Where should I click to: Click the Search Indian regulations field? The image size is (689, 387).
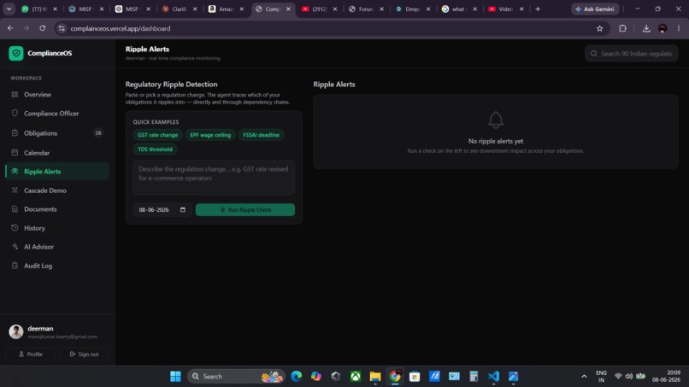coord(632,54)
